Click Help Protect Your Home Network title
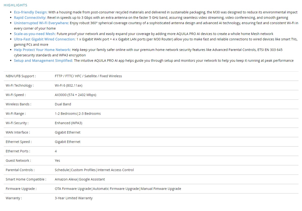Screen dimensions: 302x211 point(42,50)
